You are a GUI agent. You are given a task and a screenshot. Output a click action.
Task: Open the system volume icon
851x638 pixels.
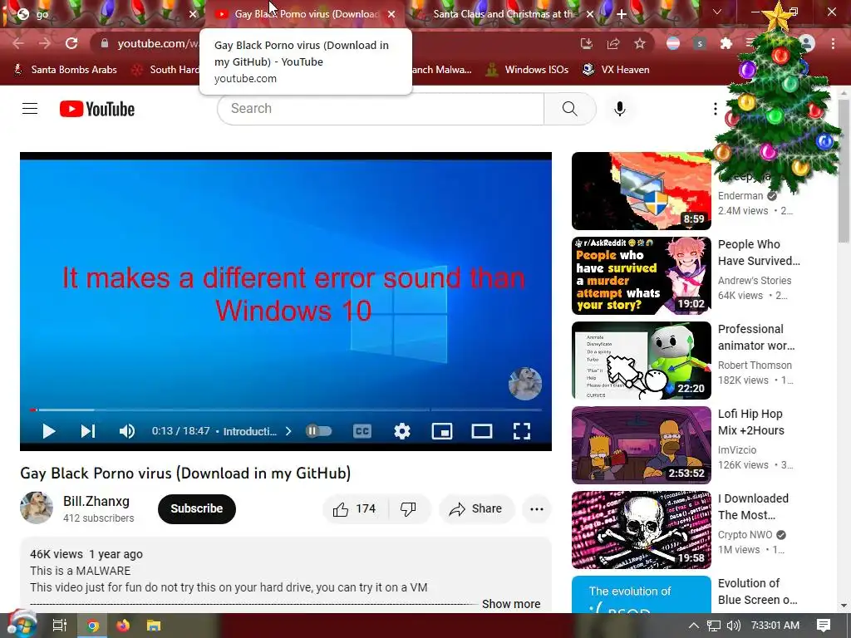pyautogui.click(x=733, y=626)
